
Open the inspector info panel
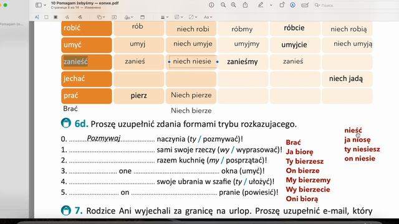coord(211,5)
